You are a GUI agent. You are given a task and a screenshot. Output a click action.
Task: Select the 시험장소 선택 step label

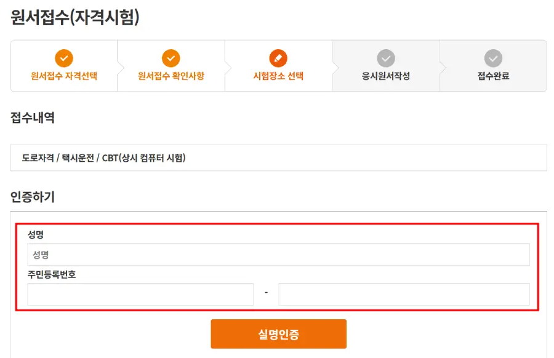tap(278, 78)
